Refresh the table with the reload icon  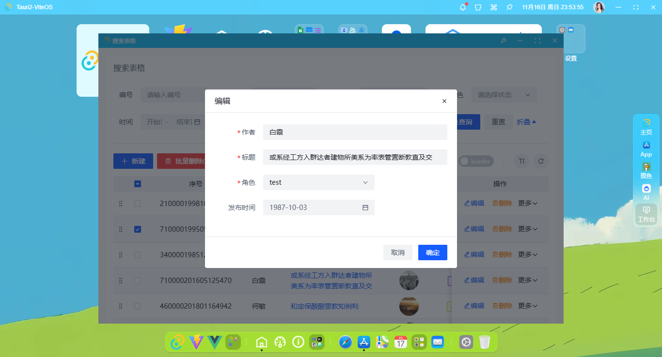point(541,161)
